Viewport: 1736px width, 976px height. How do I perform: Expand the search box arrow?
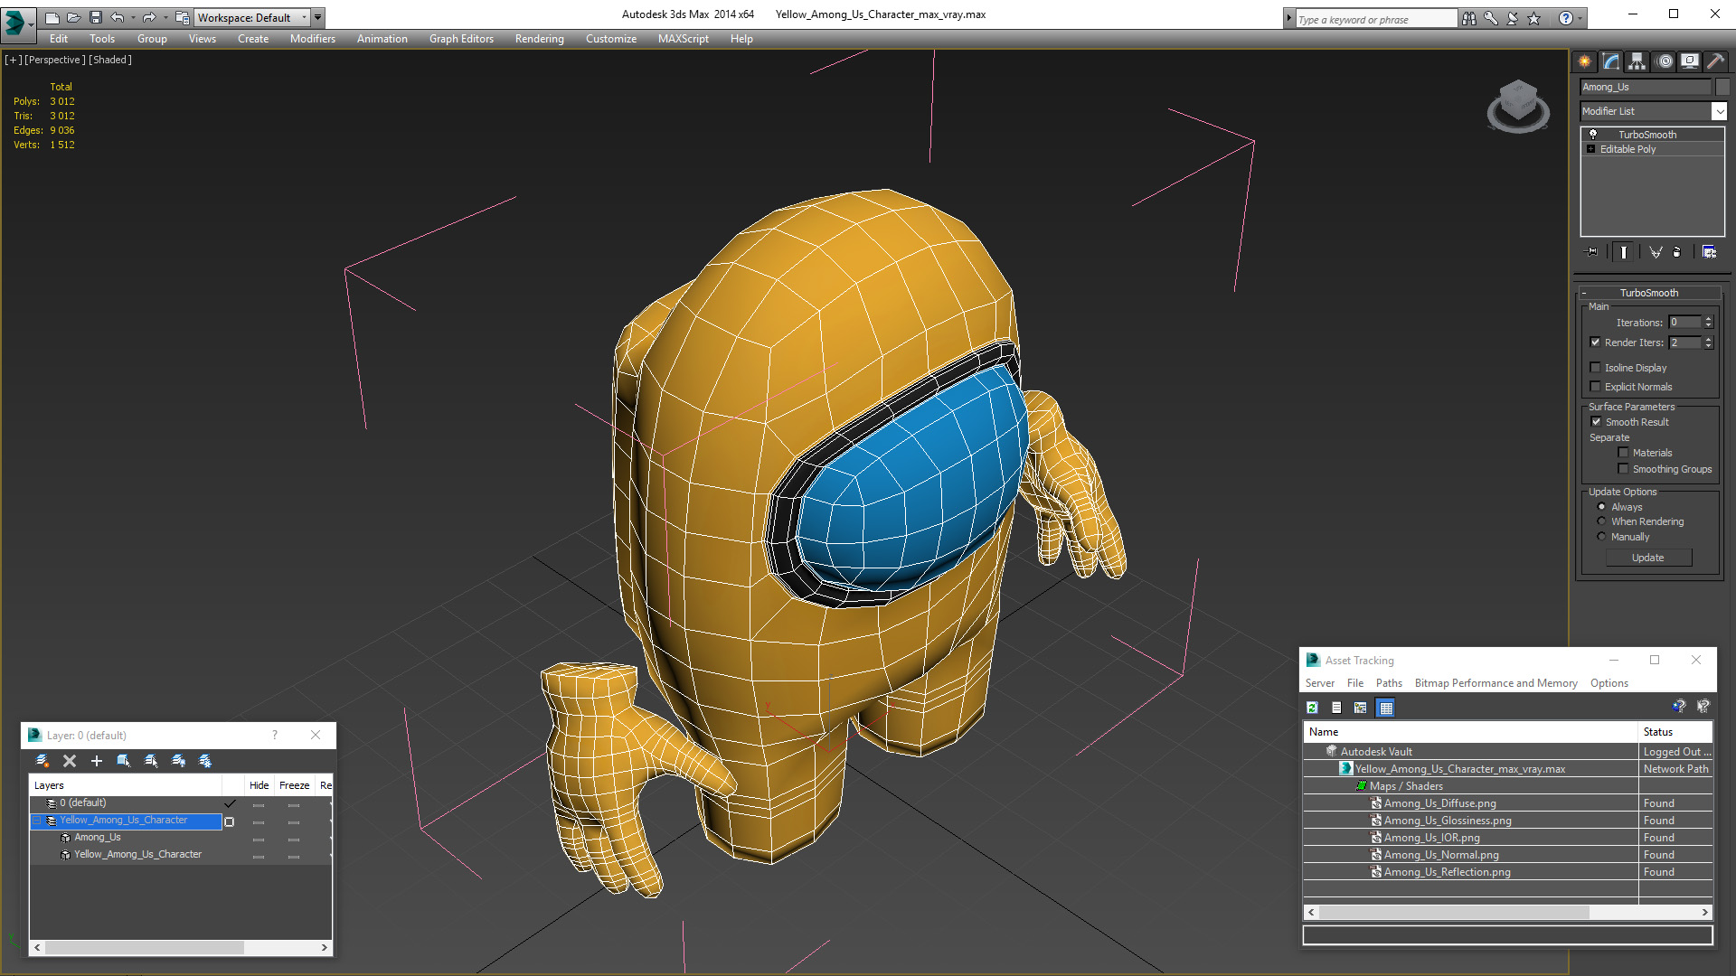coord(1289,18)
